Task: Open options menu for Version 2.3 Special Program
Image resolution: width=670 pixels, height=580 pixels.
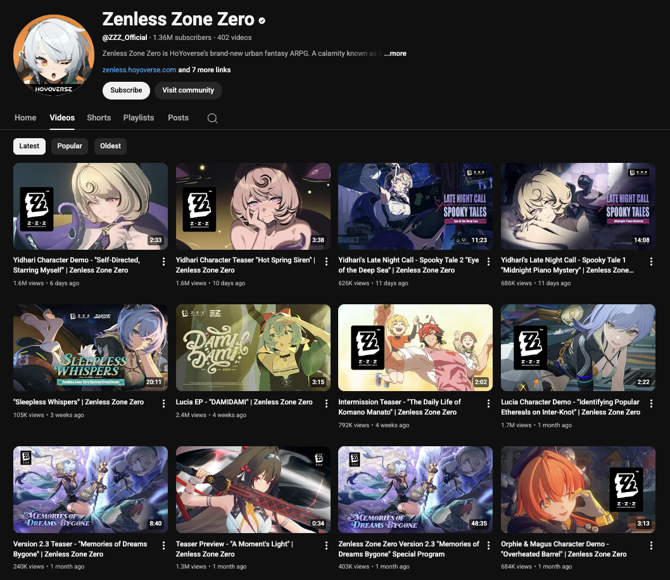Action: [x=489, y=545]
